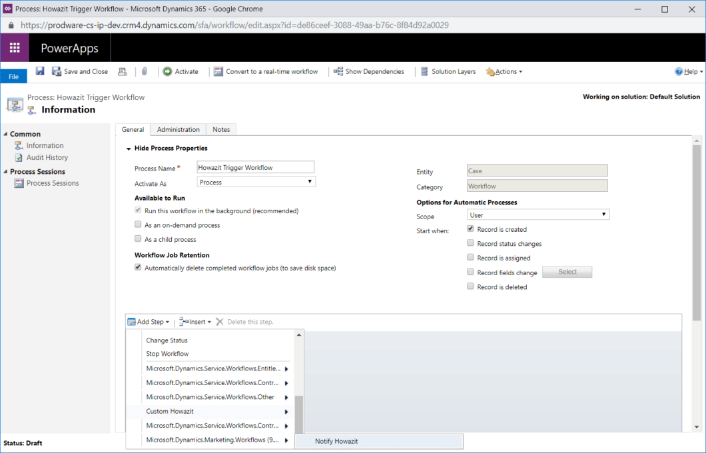Screen dimensions: 706x453
Task: Click the Add Step icon
Action: [131, 322]
